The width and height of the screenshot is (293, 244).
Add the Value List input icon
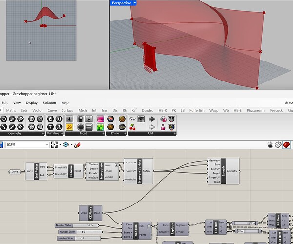click(89, 127)
